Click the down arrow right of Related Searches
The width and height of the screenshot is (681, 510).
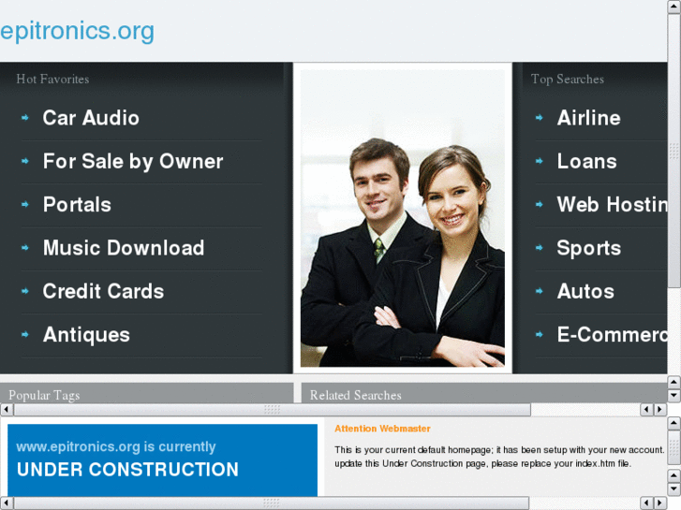(x=674, y=396)
